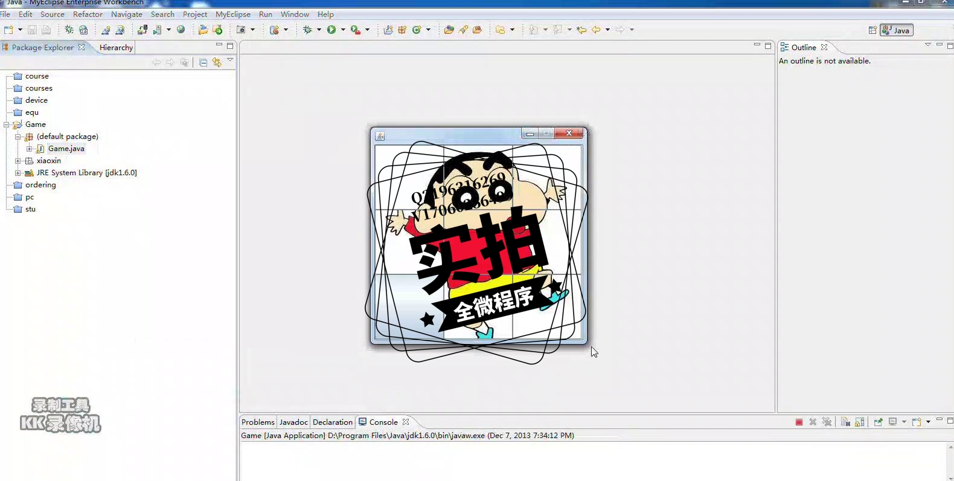954x481 pixels.
Task: Close the Console tab
Action: point(406,422)
